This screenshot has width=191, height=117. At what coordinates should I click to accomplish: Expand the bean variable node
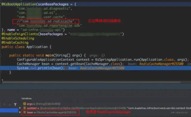tap(20, 112)
